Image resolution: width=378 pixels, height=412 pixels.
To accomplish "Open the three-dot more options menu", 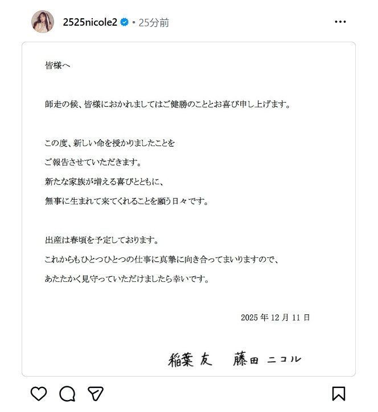I will pyautogui.click(x=340, y=22).
